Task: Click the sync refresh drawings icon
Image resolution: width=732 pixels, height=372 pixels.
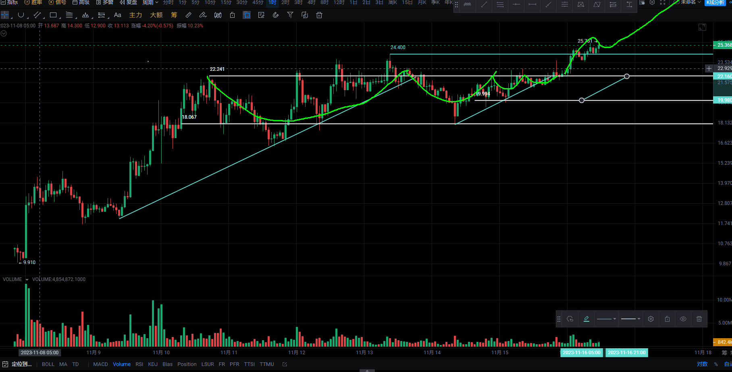Action: pos(305,15)
